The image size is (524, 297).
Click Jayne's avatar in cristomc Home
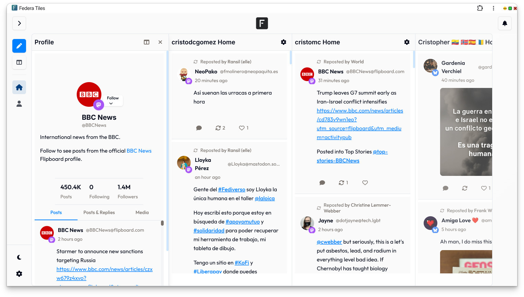307,223
